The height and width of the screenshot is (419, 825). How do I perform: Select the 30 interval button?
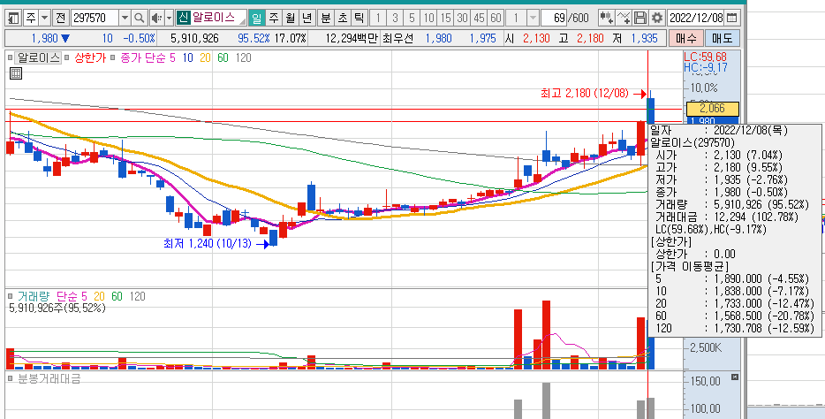463,18
